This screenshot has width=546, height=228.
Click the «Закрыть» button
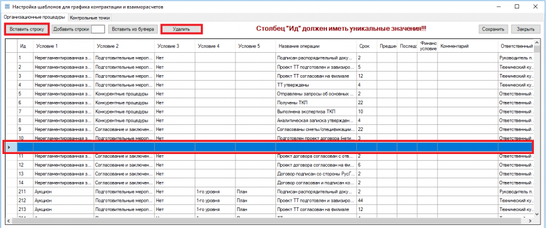pos(525,29)
